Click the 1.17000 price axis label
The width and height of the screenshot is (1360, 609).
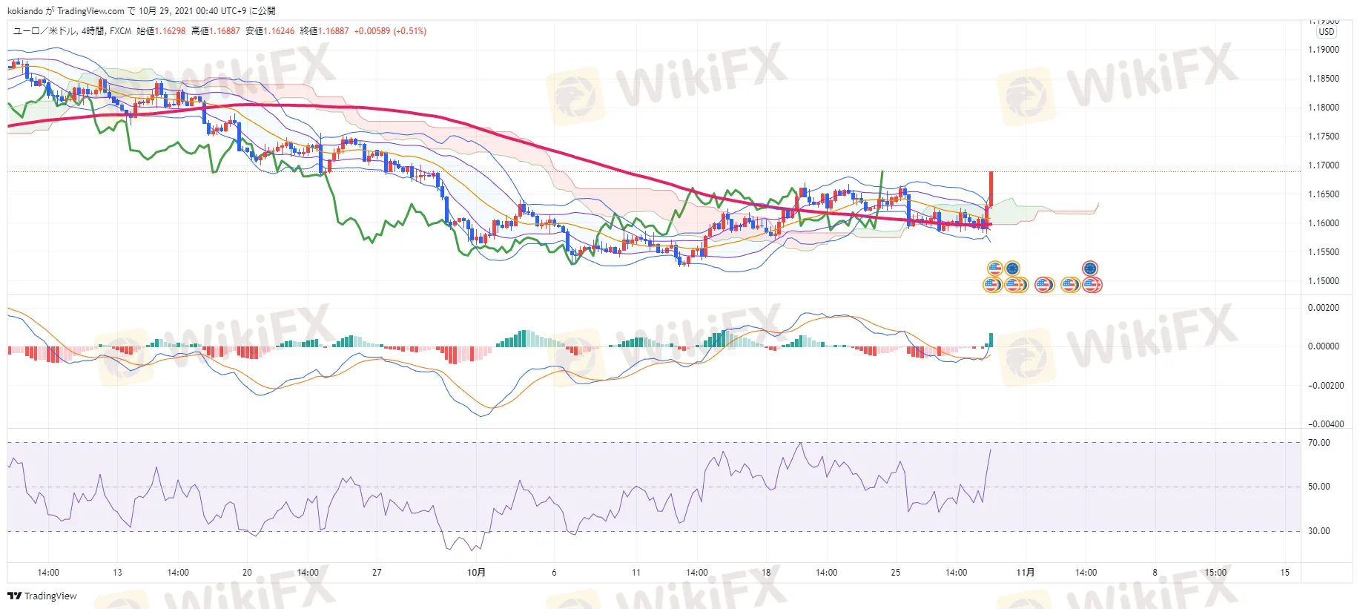(1323, 165)
